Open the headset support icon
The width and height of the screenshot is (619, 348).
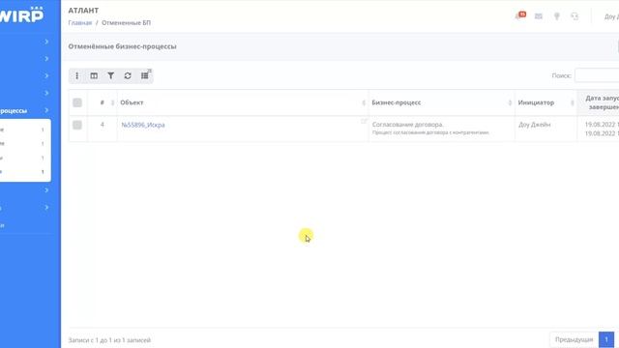point(575,16)
